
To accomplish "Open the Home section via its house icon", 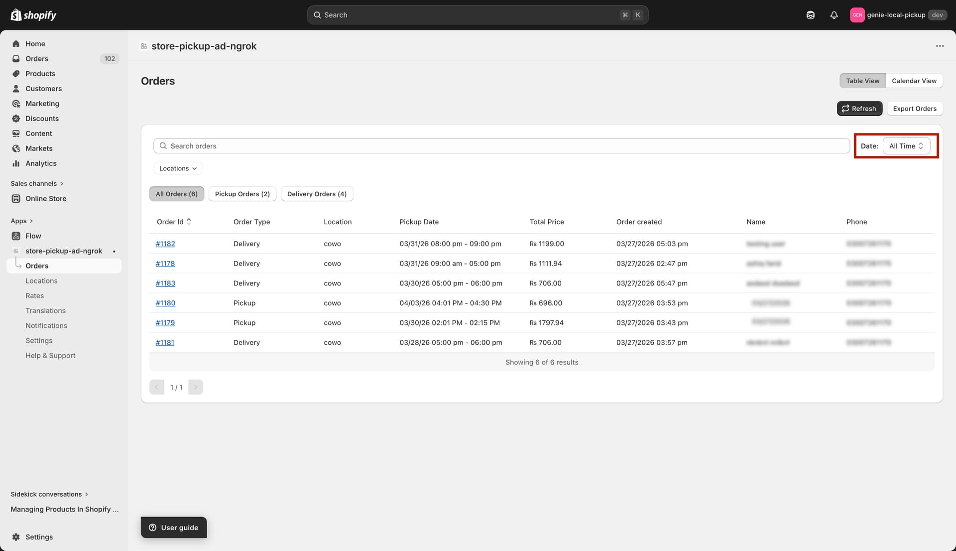I will pyautogui.click(x=16, y=44).
